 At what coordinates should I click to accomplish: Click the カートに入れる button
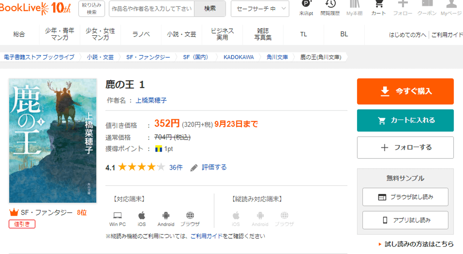[x=405, y=120]
